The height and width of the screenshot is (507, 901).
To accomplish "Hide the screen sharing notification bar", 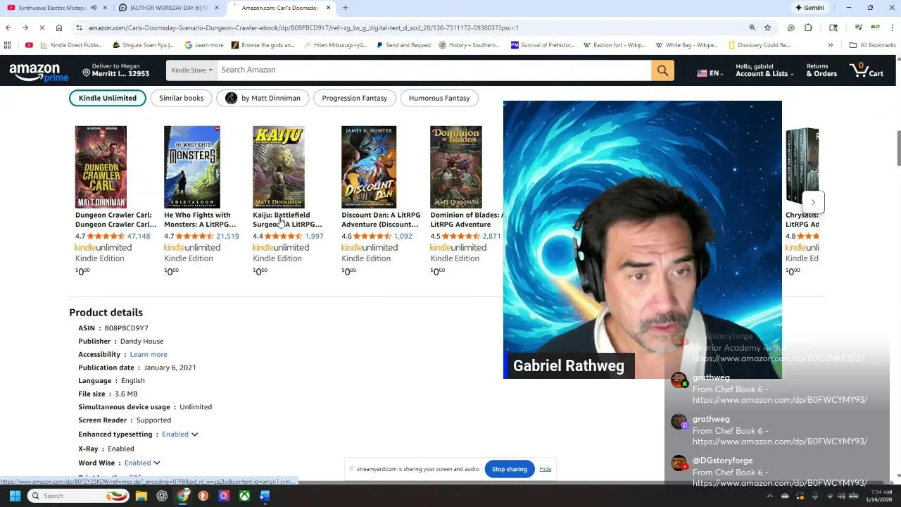I will (x=546, y=469).
